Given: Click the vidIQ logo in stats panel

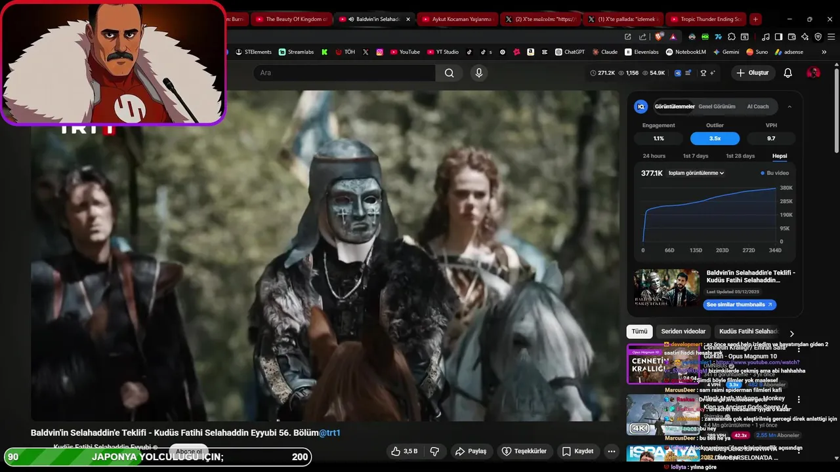Looking at the screenshot, I should 641,106.
